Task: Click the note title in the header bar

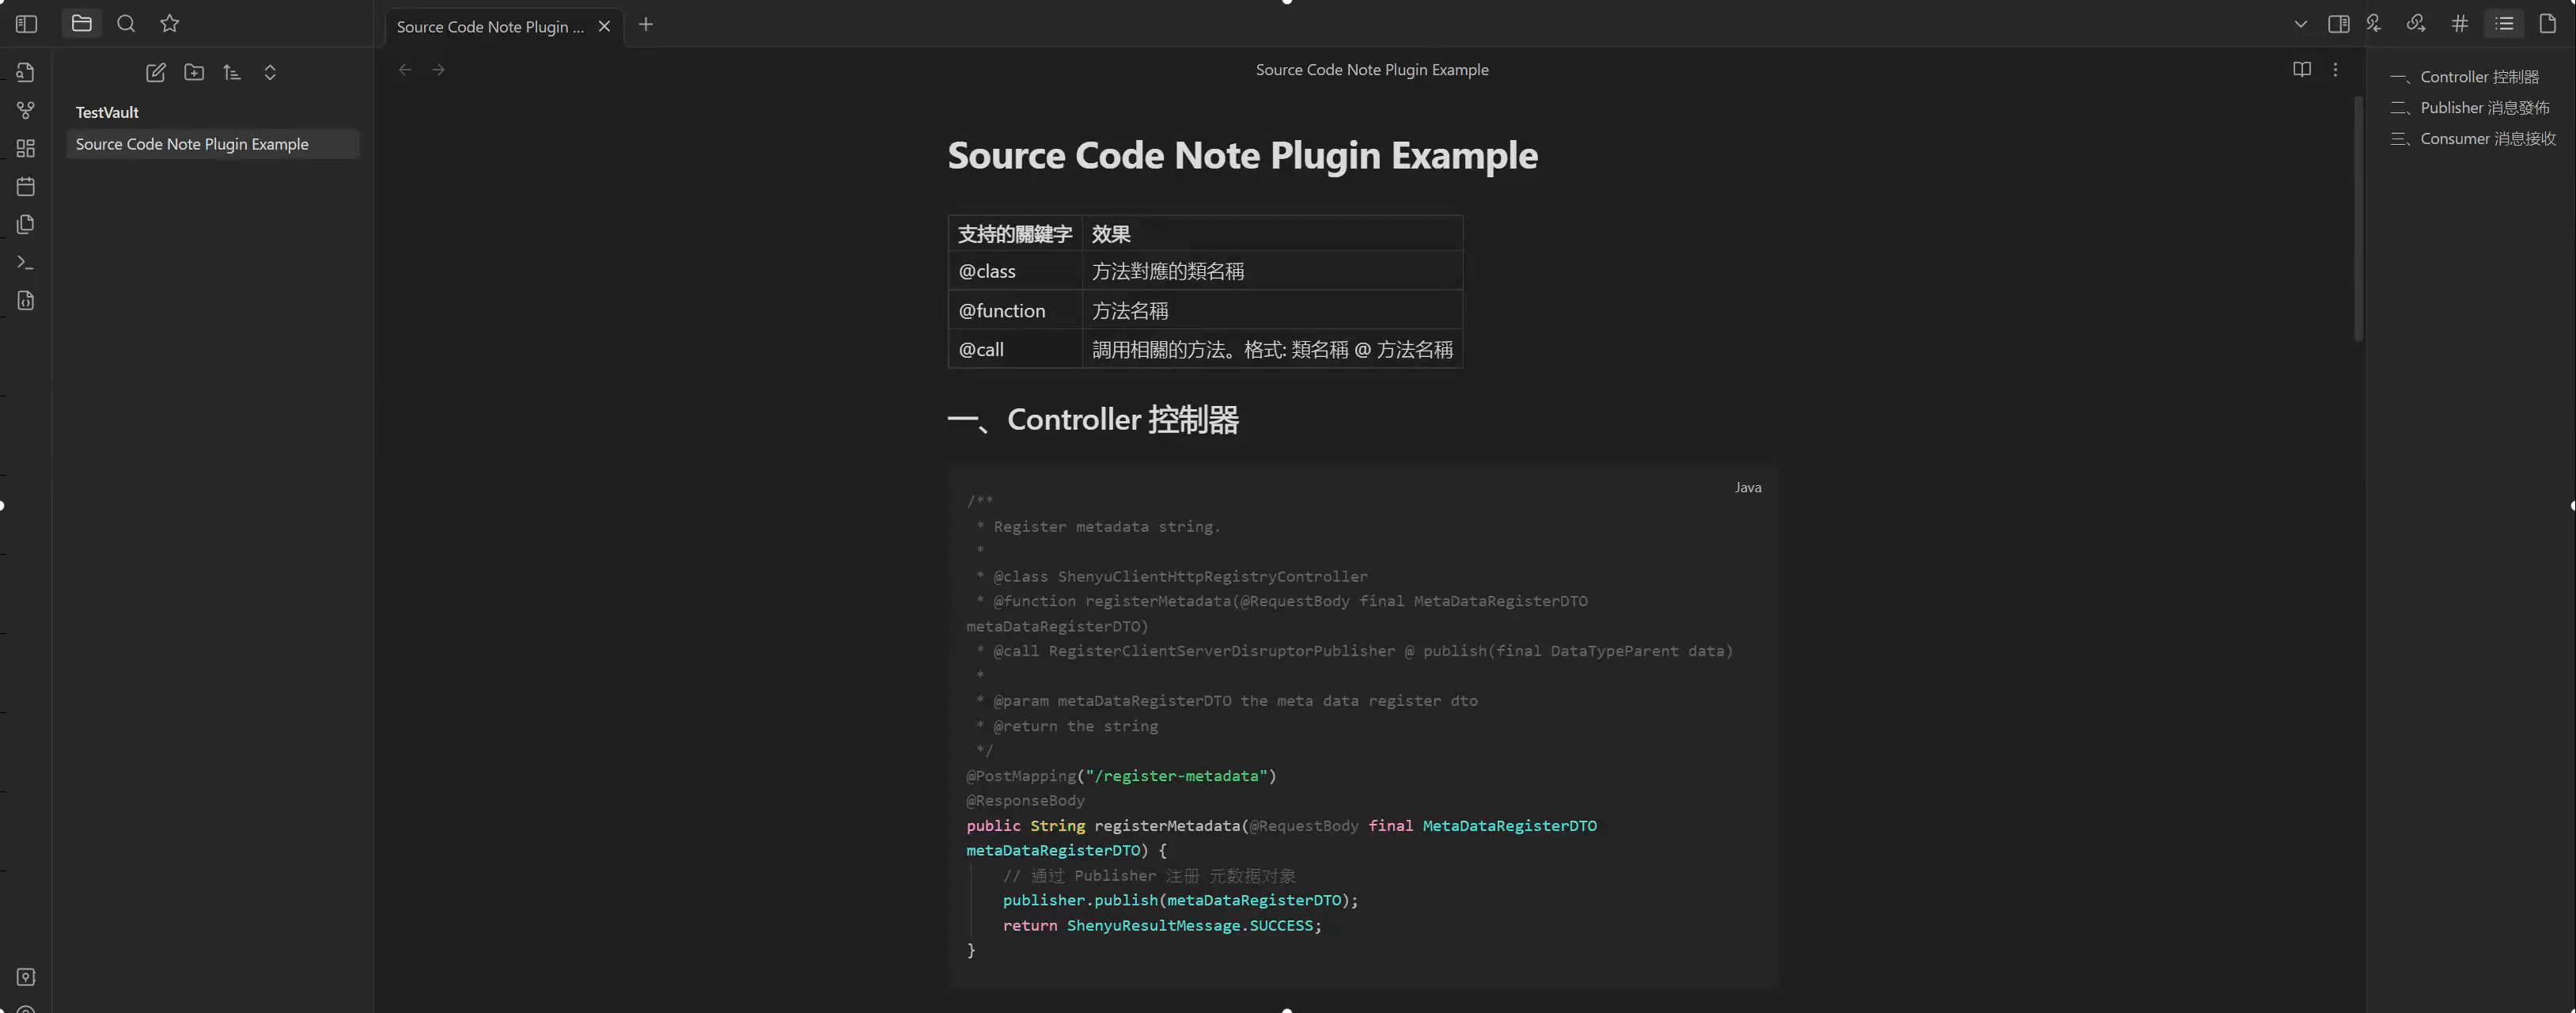Action: point(1372,70)
